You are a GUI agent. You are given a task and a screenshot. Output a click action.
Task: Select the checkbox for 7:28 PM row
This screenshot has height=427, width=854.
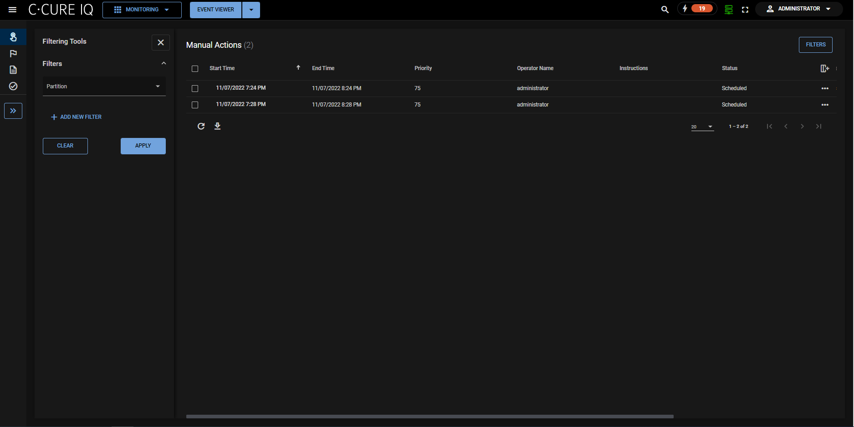(x=195, y=105)
